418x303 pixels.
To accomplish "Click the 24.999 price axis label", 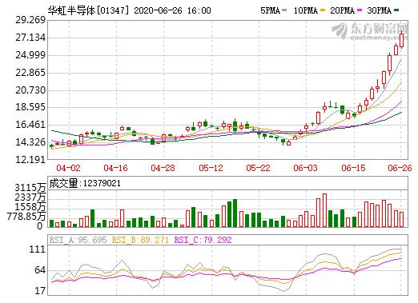I will tap(30, 55).
